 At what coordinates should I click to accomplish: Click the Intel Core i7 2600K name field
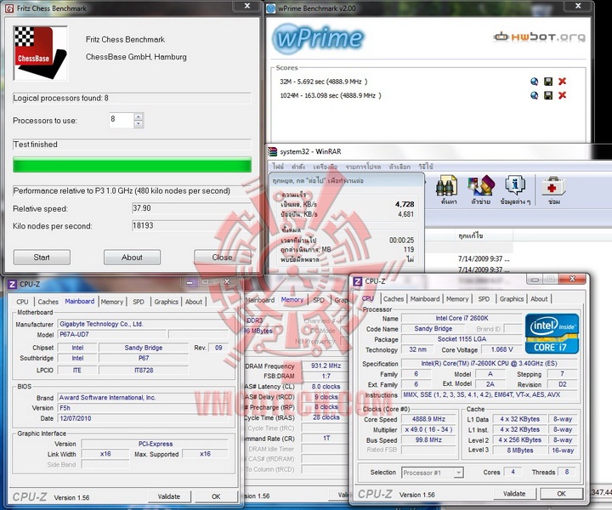tap(462, 319)
